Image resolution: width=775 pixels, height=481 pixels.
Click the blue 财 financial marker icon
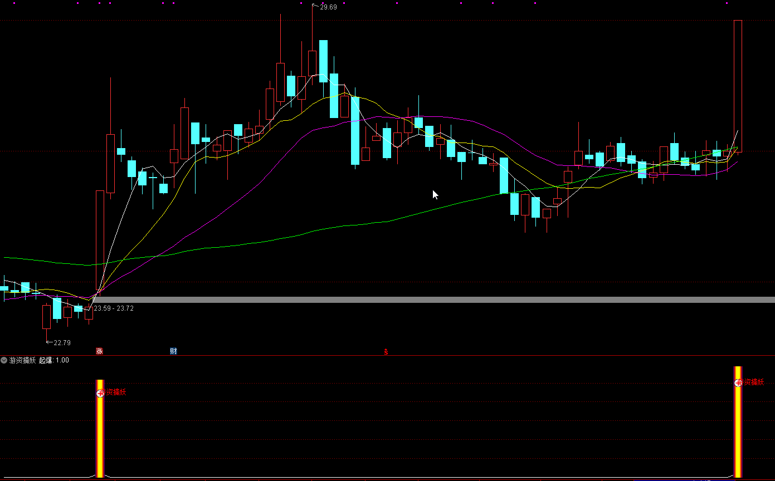coord(173,351)
